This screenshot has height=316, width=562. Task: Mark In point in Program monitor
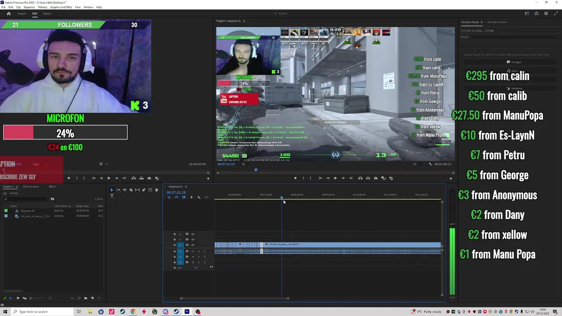[303, 178]
